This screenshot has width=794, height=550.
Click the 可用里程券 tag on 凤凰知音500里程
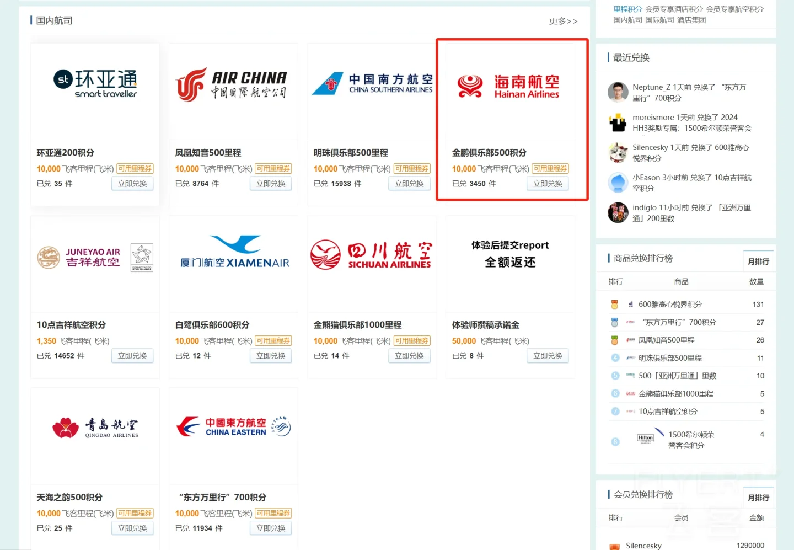[x=273, y=169]
